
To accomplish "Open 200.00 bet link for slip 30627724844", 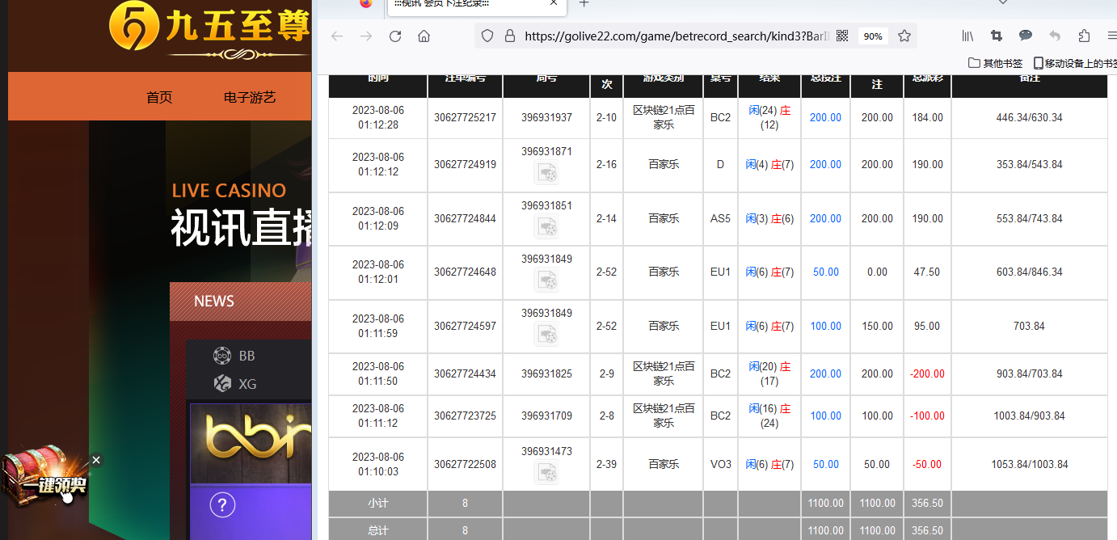I will tap(825, 219).
